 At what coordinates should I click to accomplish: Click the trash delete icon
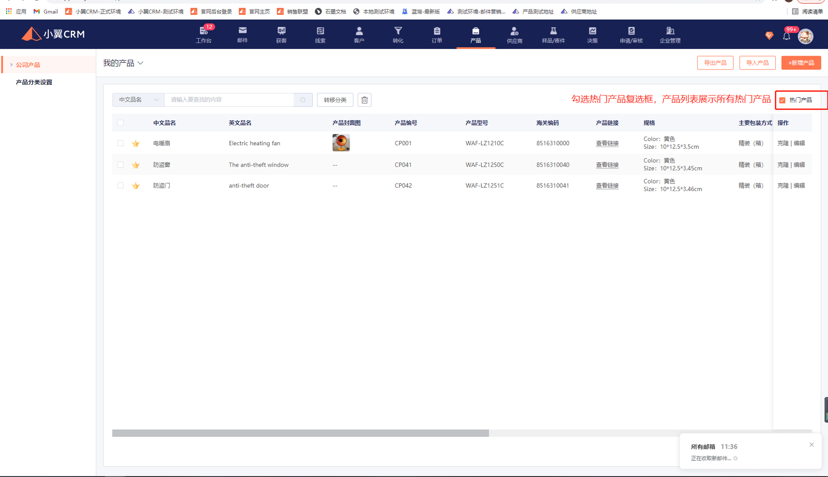tap(364, 100)
